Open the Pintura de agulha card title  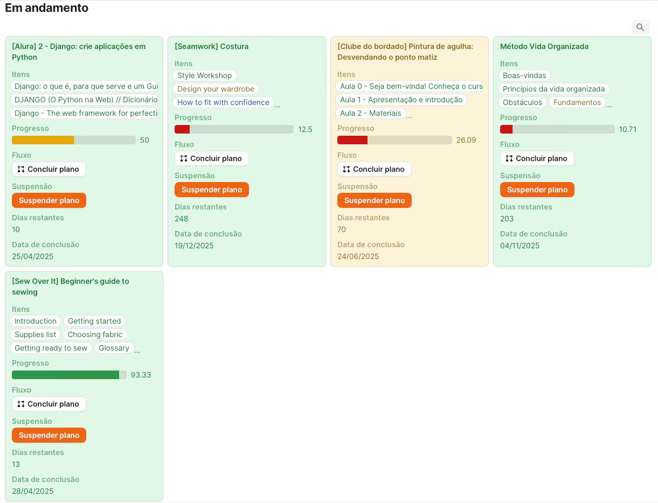[405, 52]
